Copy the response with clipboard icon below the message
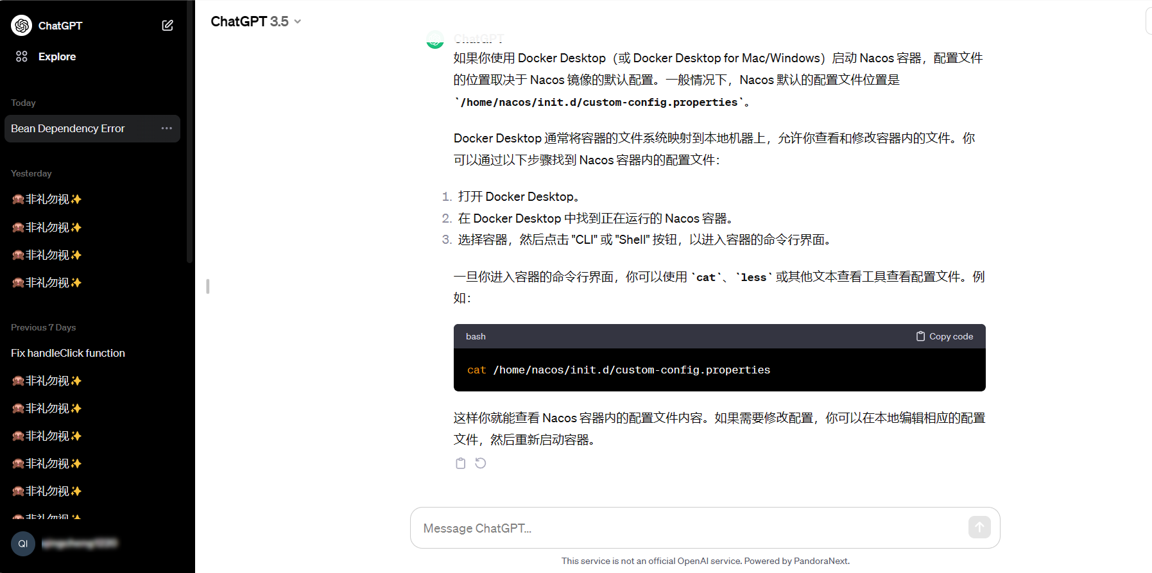Viewport: 1152px width, 573px height. 461,463
